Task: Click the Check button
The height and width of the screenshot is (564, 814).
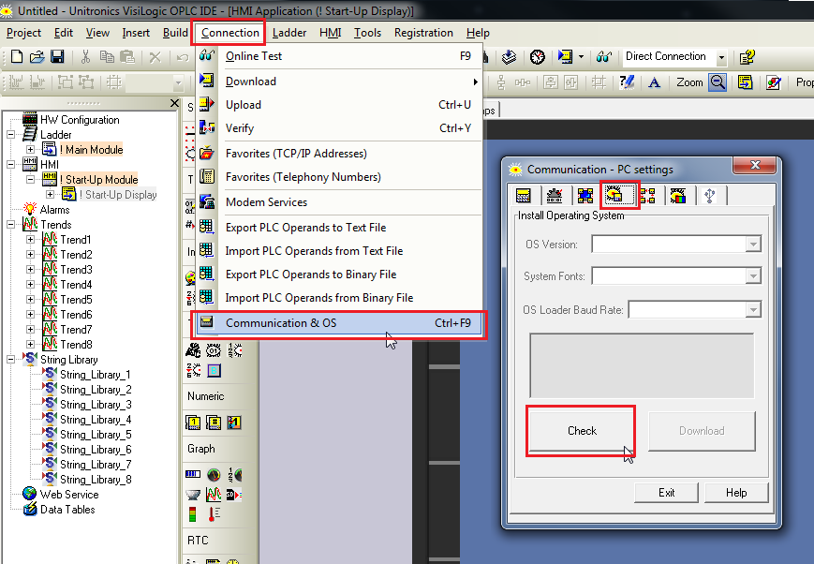Action: (582, 431)
